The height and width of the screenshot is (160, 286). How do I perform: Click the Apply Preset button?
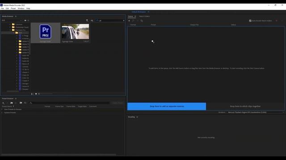coord(118,103)
